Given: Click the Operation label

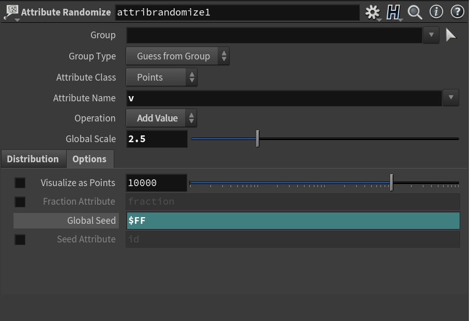Looking at the screenshot, I should pos(95,118).
